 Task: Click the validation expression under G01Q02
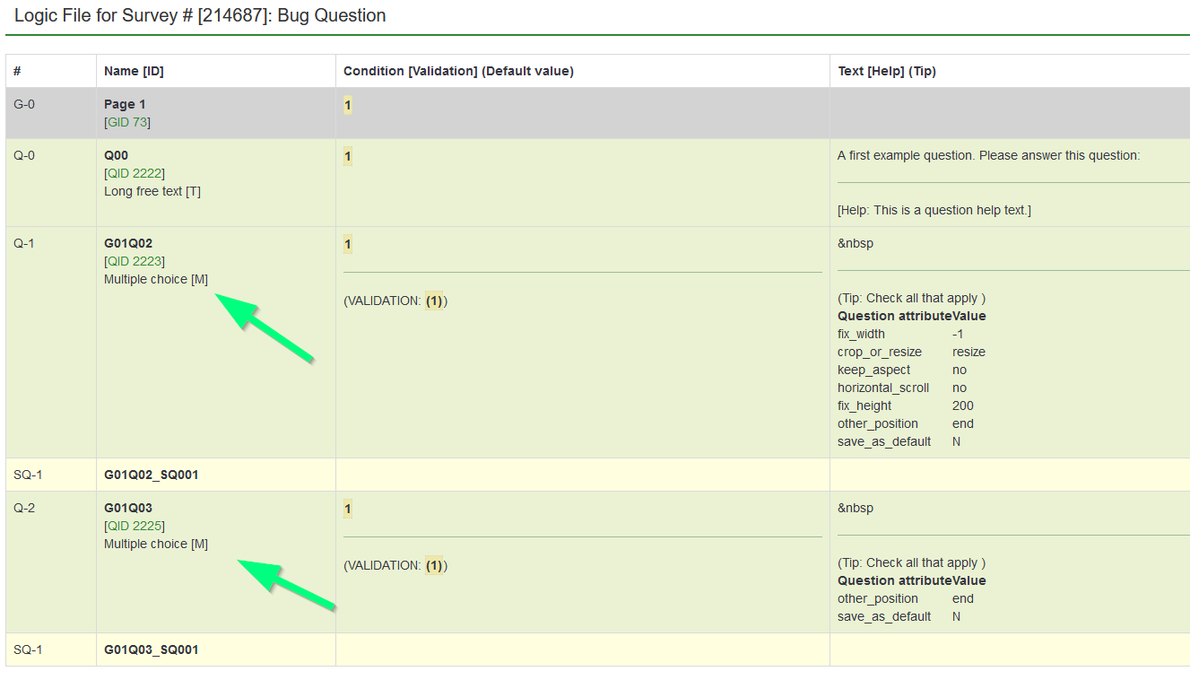434,301
